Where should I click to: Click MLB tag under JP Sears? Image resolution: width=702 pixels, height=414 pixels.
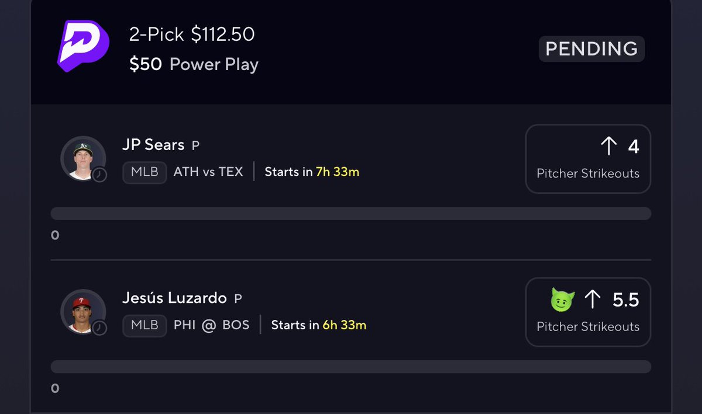pyautogui.click(x=144, y=172)
